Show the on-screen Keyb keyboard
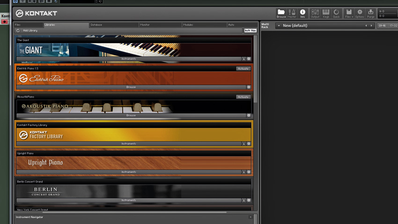 [326, 14]
